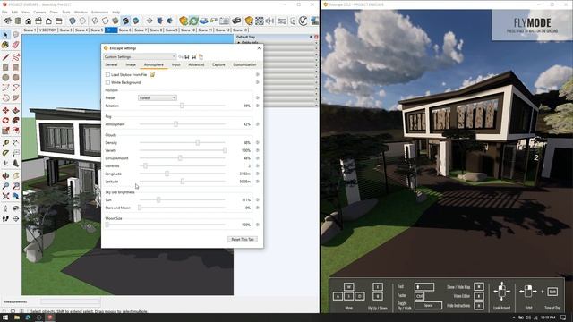Click the taskbar clock
This screenshot has height=322, width=573.
click(548, 318)
